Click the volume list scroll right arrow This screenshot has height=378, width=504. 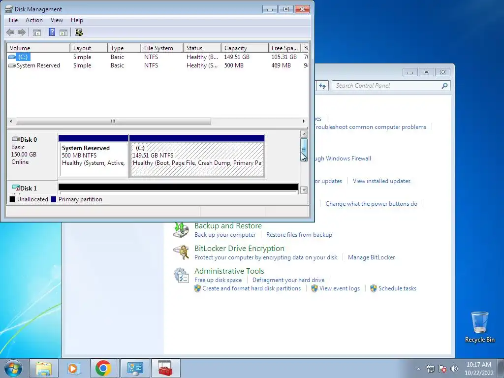tap(304, 121)
